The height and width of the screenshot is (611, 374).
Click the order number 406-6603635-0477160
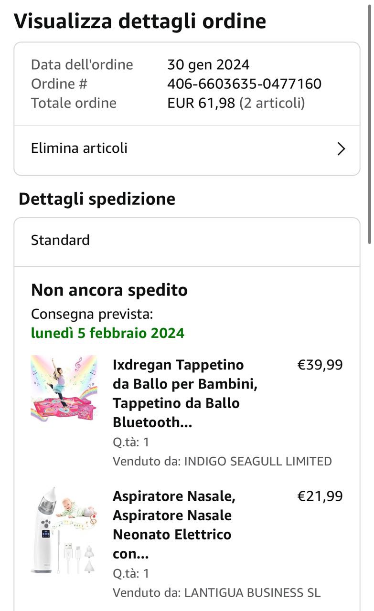[244, 84]
